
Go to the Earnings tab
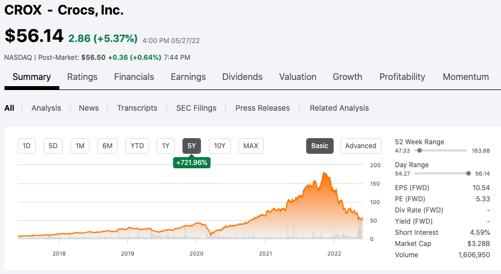(x=188, y=77)
